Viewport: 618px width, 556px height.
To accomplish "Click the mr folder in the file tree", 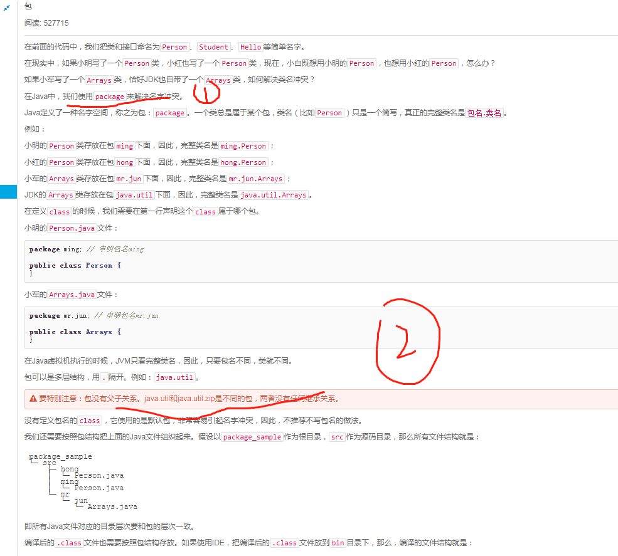I will (65, 494).
